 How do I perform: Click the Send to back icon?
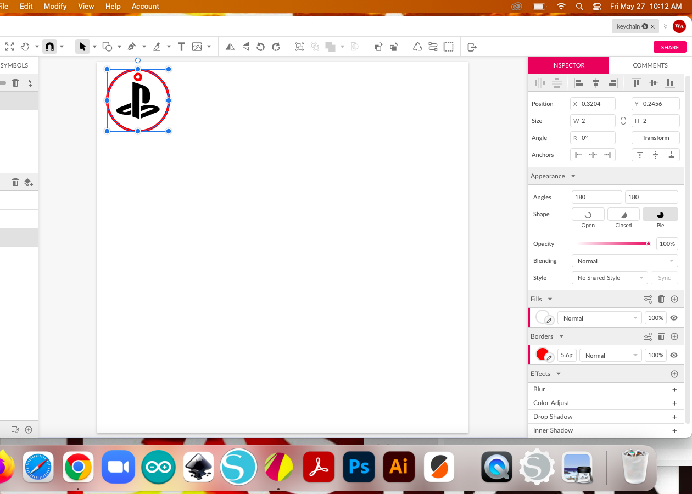coord(394,47)
